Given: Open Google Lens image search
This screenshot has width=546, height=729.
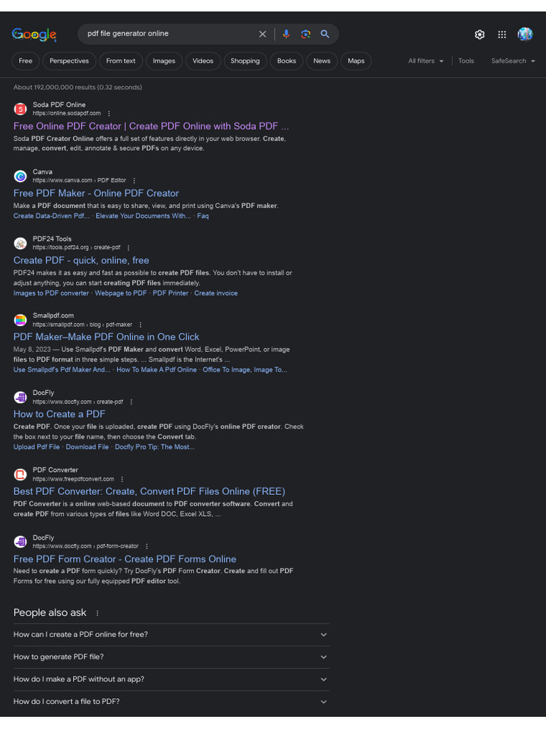Looking at the screenshot, I should pyautogui.click(x=306, y=34).
